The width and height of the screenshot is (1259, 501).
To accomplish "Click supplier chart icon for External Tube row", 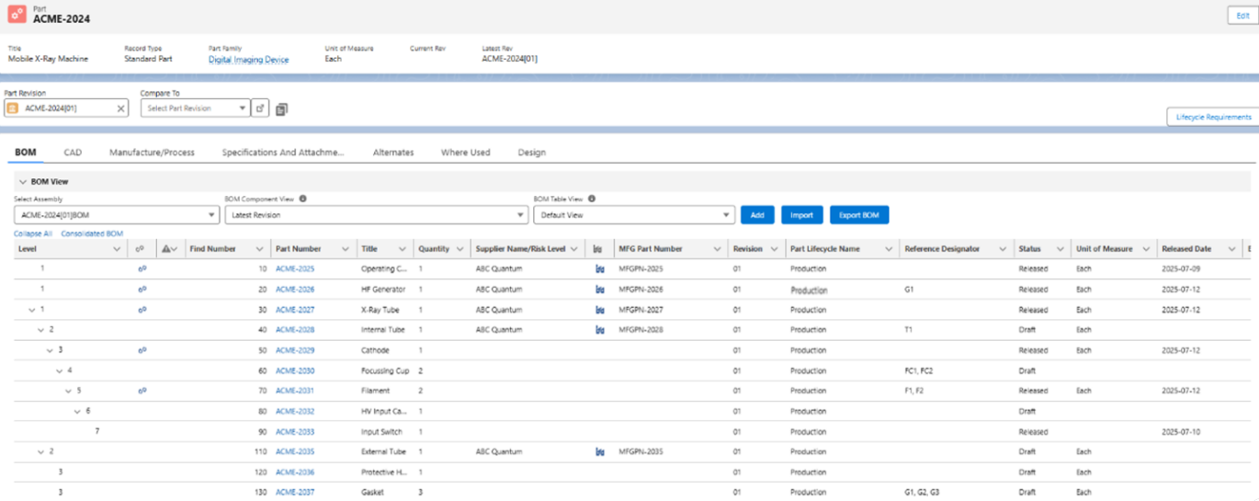I will coord(600,452).
